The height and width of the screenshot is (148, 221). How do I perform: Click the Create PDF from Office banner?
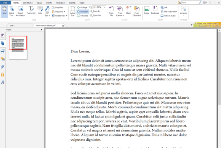point(207,25)
